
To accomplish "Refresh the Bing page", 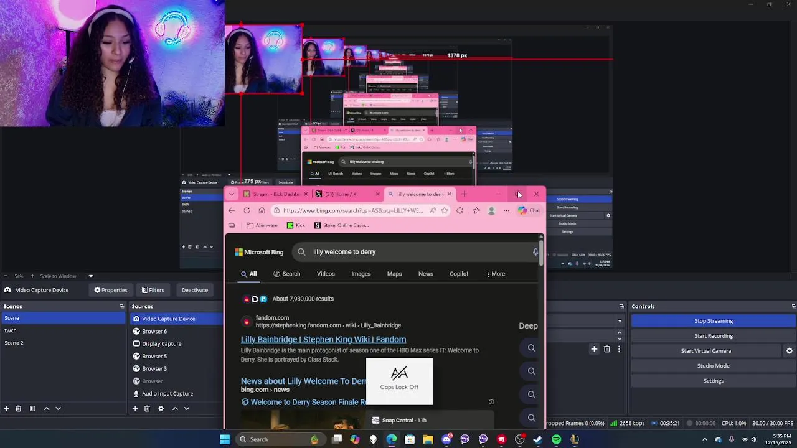I will [247, 210].
